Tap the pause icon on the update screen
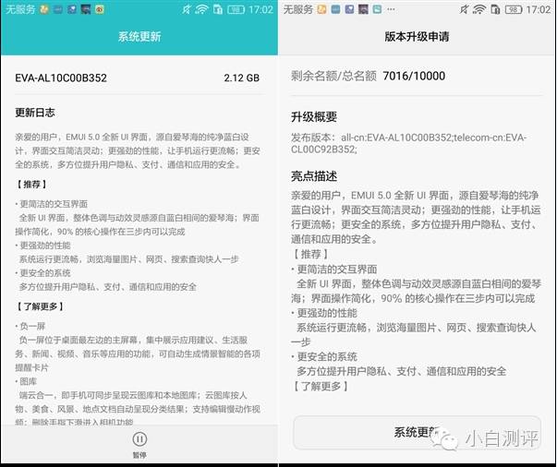The height and width of the screenshot is (467, 557). point(139,439)
